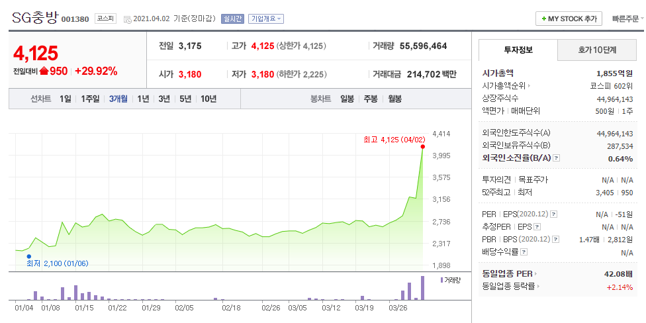Click the 하한가 2,225 text
This screenshot has height=323, width=646.
301,75
